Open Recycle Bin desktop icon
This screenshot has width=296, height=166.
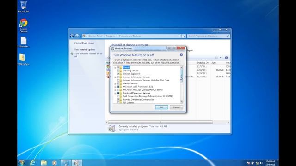[24, 6]
